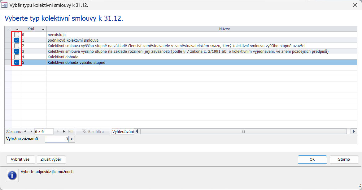Go to the previous record in navigator

[x=31, y=132]
